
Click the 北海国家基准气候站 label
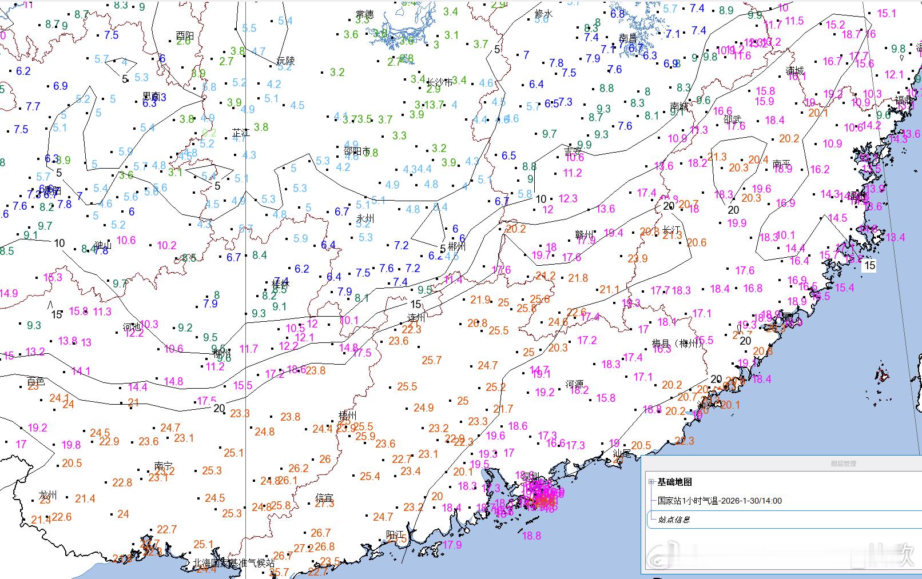(233, 563)
